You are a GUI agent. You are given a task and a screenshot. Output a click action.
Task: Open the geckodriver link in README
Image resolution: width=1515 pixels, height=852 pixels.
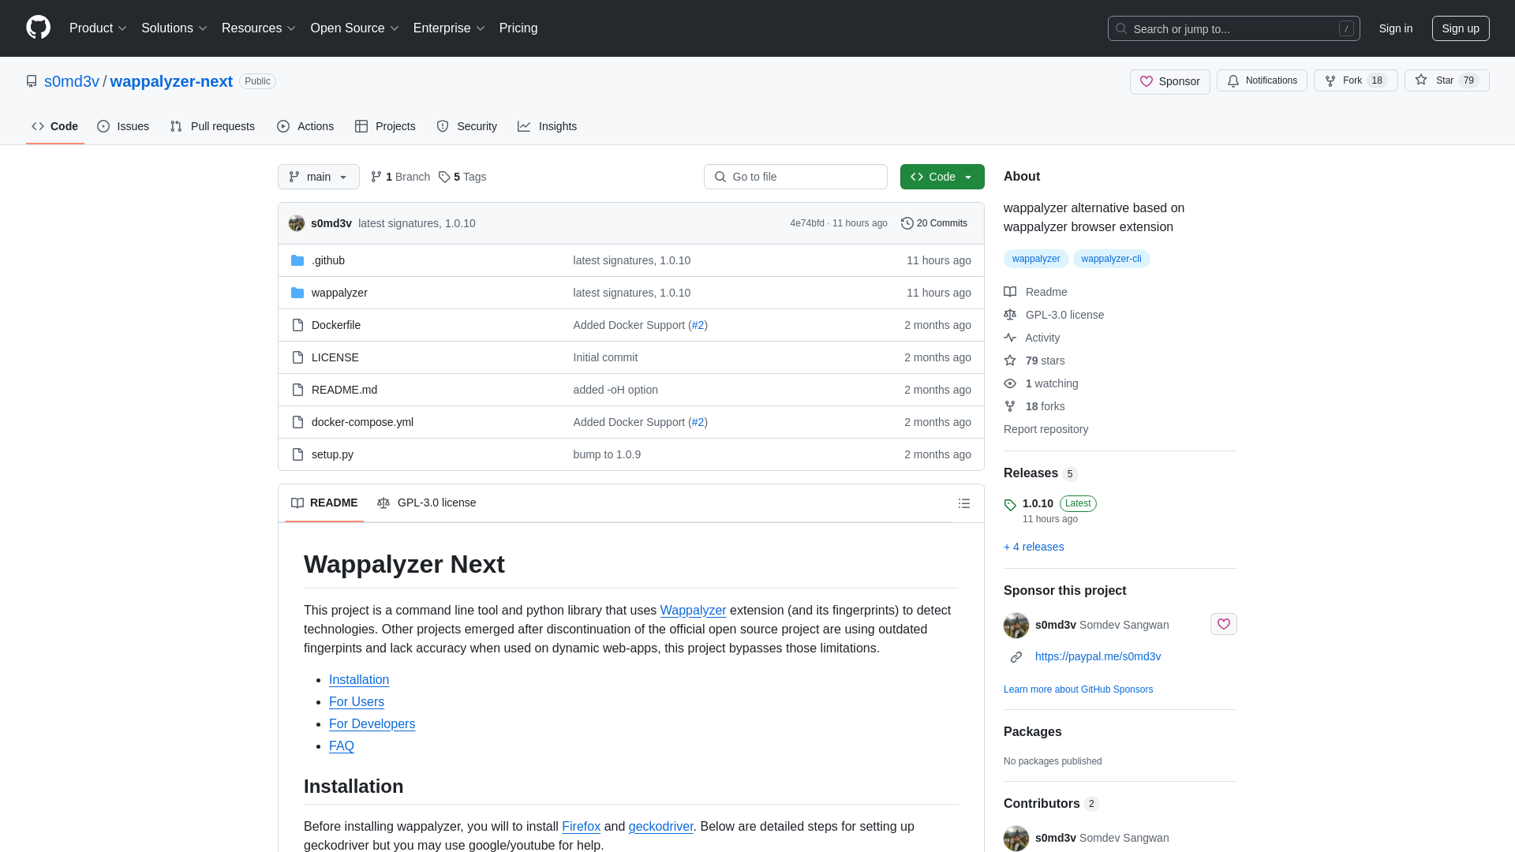[x=660, y=827]
